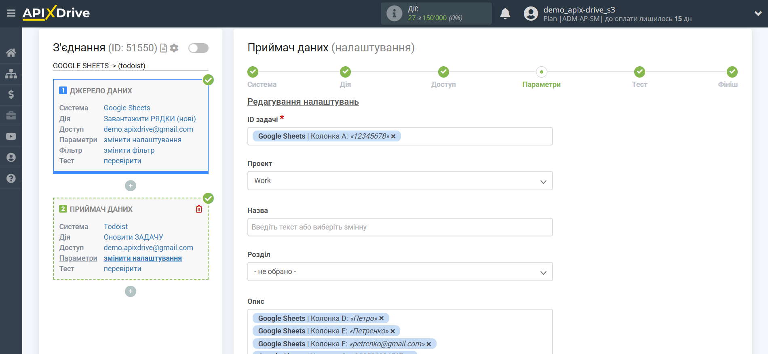The image size is (768, 354).
Task: Open source demo.apixdrive@gmail.com access link
Action: pos(148,129)
